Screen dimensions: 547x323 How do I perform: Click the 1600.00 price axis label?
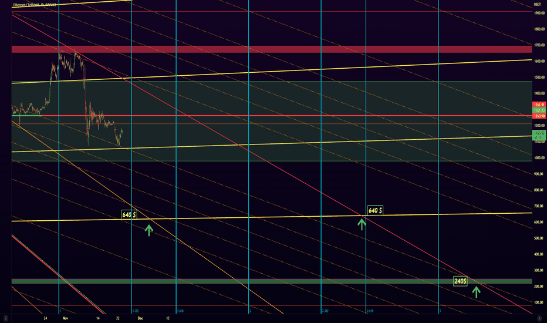(539, 61)
